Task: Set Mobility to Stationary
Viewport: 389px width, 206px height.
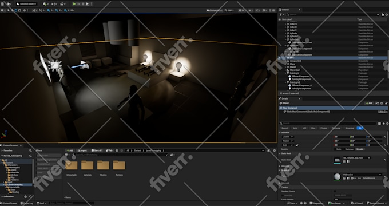Action: 349,149
